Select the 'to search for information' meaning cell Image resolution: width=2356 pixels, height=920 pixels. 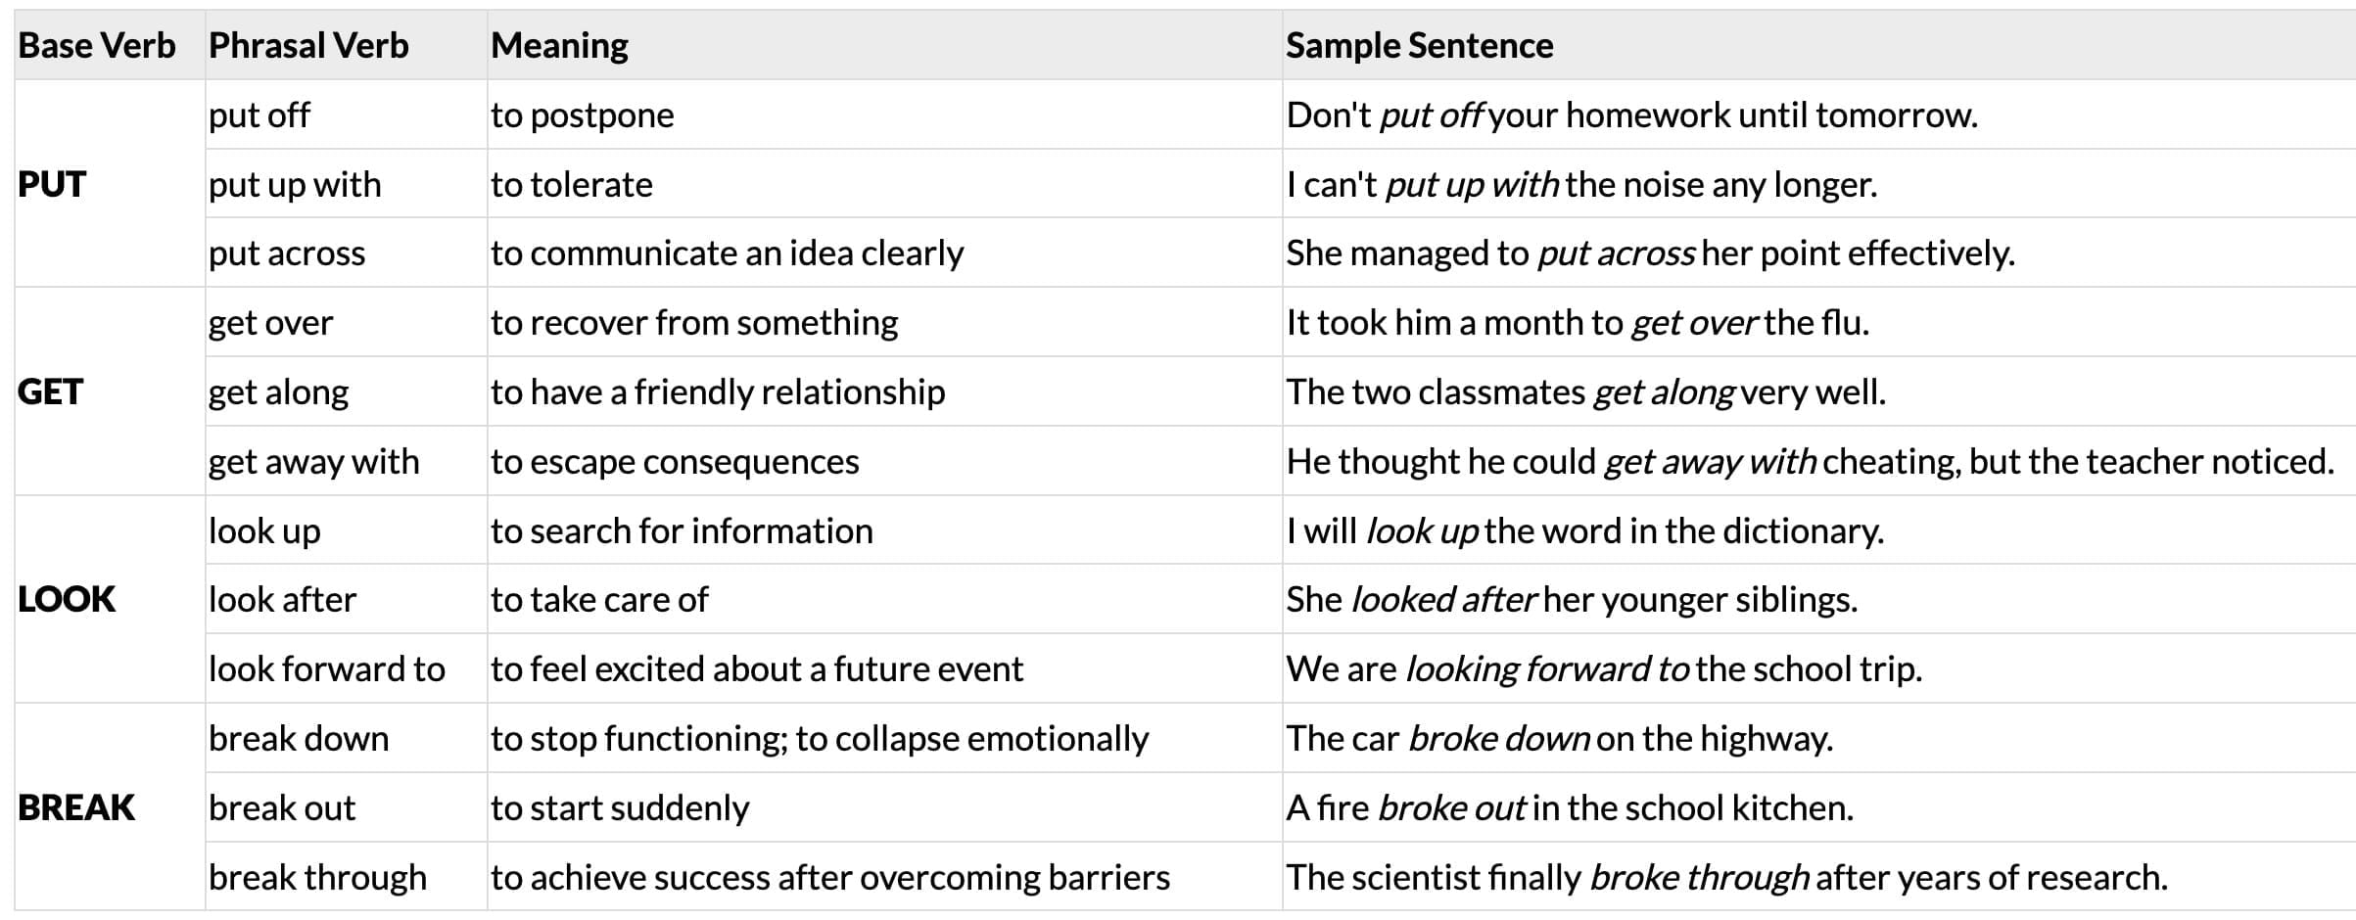(682, 531)
